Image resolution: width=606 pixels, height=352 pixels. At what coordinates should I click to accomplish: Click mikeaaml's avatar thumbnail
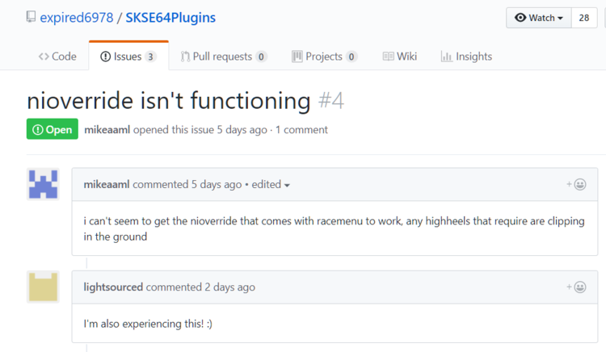[43, 184]
